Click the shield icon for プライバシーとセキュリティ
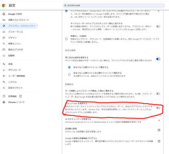This screenshot has height=154, width=169. pos(4,26)
